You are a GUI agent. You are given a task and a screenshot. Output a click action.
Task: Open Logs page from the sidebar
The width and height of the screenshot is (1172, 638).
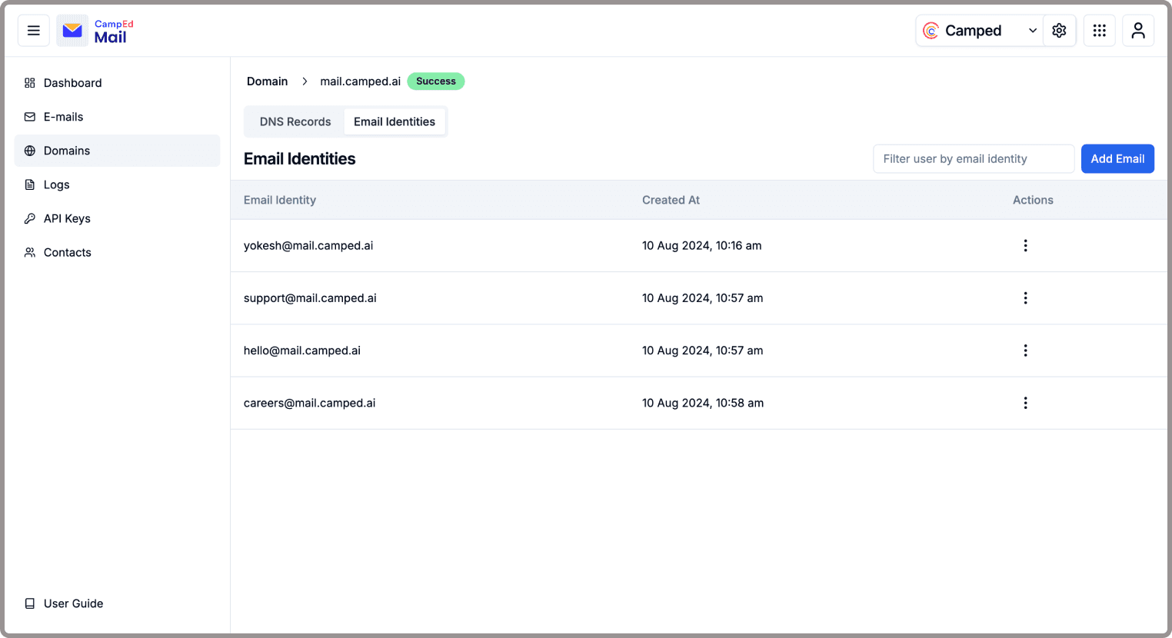click(117, 184)
